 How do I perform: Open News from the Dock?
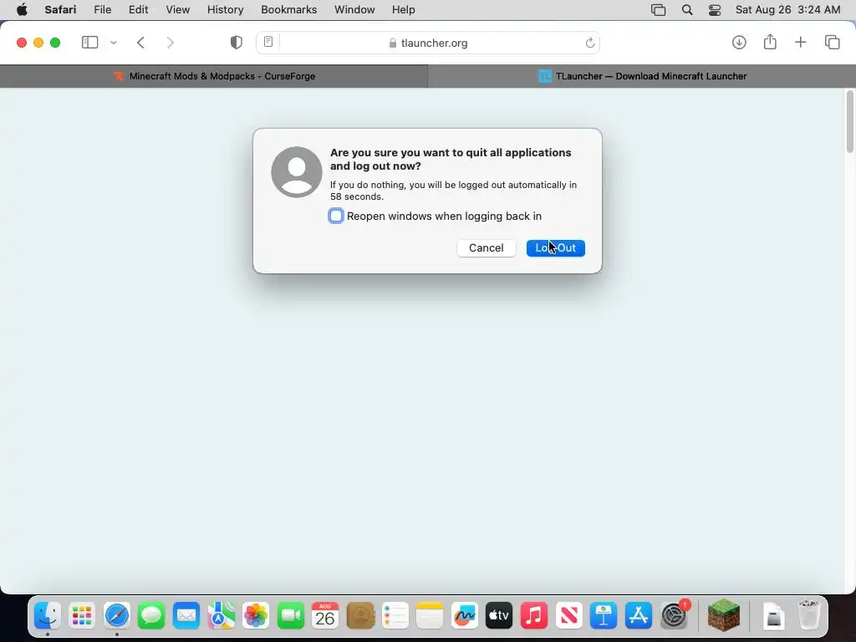tap(568, 616)
